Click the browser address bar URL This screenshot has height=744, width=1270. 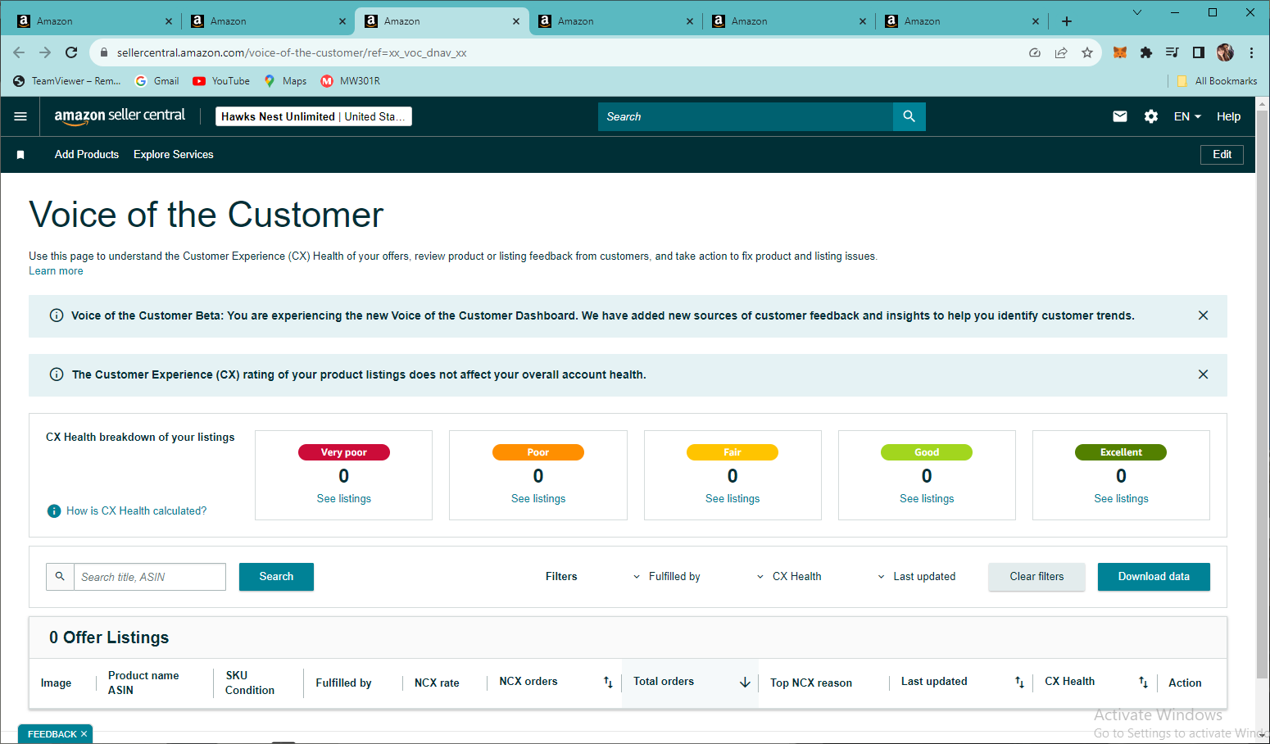[x=292, y=52]
